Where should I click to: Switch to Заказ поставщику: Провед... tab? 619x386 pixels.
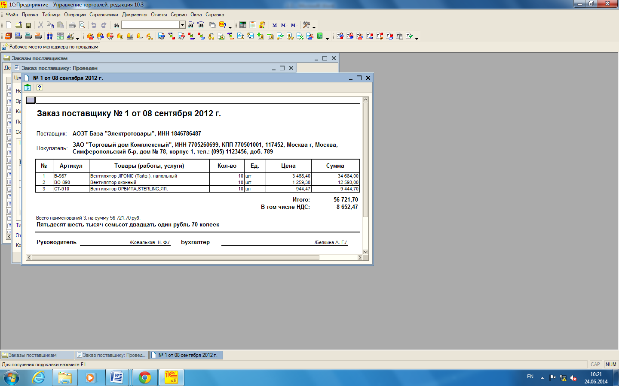pyautogui.click(x=112, y=355)
